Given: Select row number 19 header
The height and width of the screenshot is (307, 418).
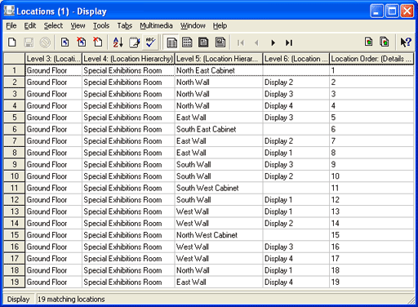Looking at the screenshot, I should (14, 282).
